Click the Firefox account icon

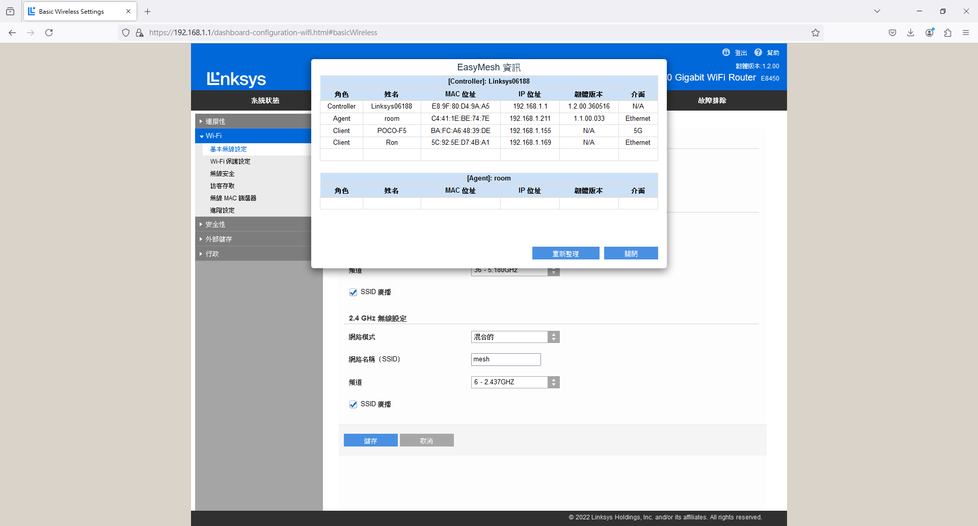930,33
